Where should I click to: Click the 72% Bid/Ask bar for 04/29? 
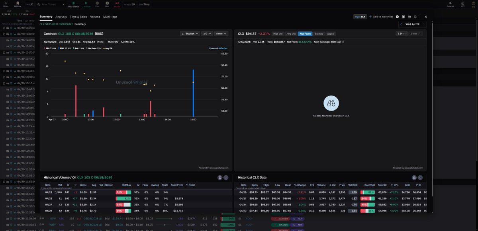[123, 192]
